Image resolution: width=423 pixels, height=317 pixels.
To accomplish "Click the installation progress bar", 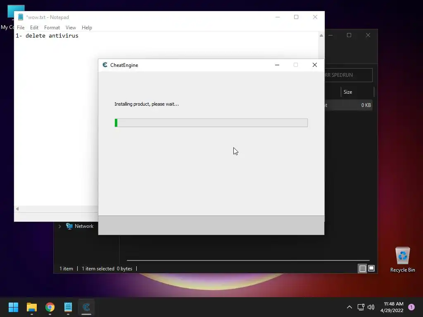I will click(211, 123).
